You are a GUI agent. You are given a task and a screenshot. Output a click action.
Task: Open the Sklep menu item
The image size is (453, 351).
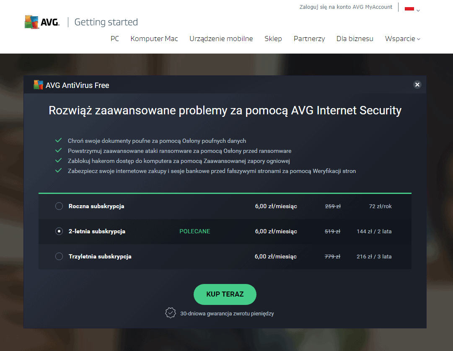click(273, 39)
